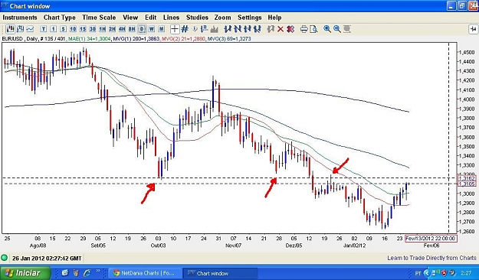Screen dimensions: 479x280
Task: Click the Fev/13/2012 22:00:00 date label
Action: pyautogui.click(x=431, y=239)
